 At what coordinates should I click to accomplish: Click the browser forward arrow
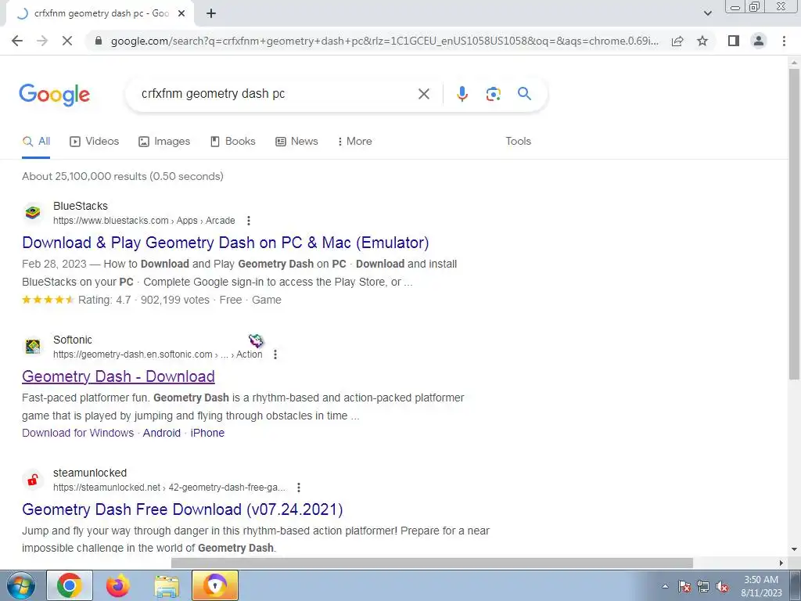(x=42, y=41)
